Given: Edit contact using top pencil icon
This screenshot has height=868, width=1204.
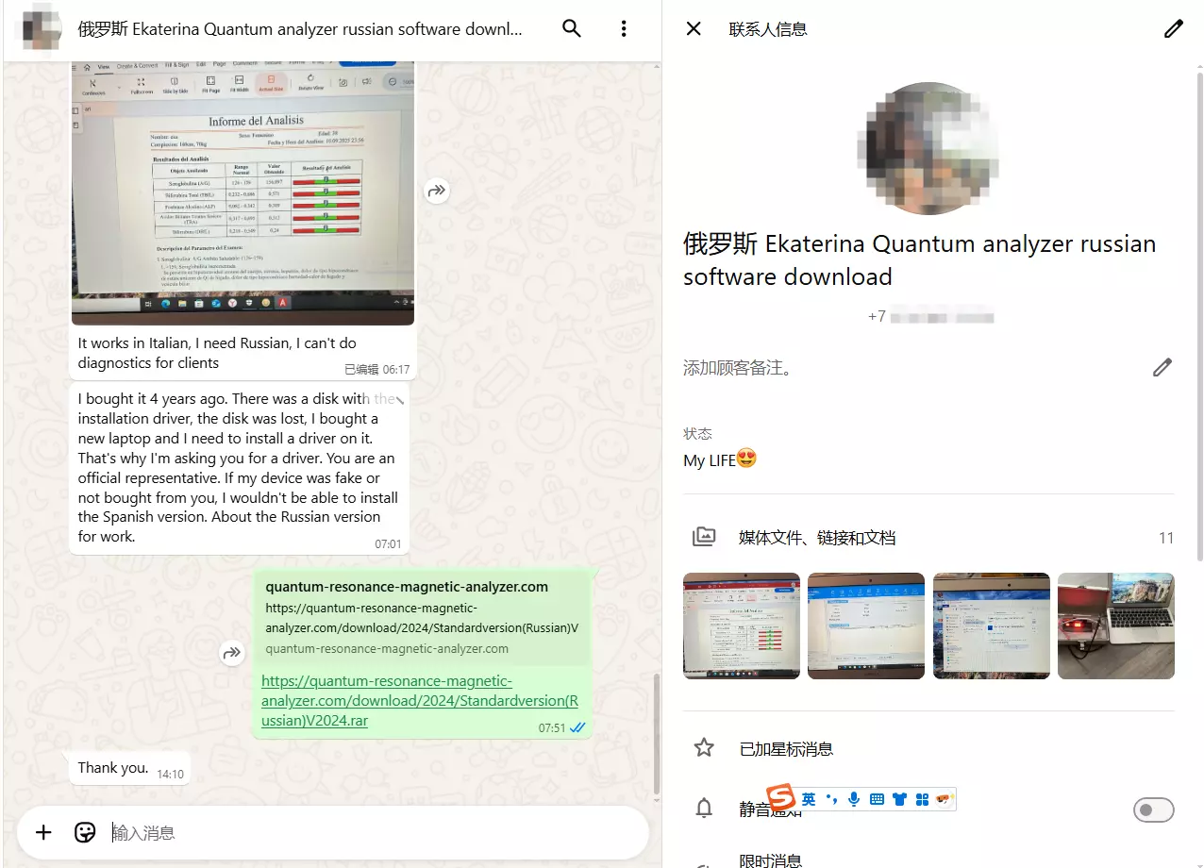Looking at the screenshot, I should 1173,28.
